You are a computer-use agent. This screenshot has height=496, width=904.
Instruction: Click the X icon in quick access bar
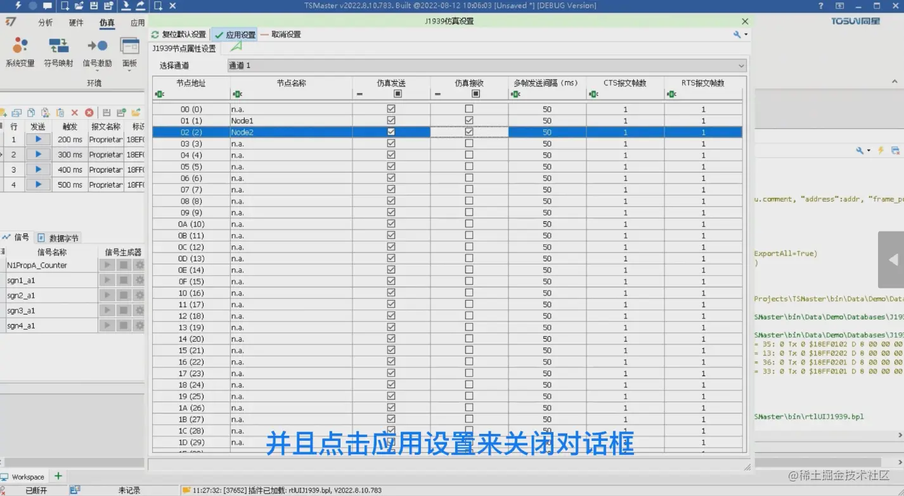(172, 6)
